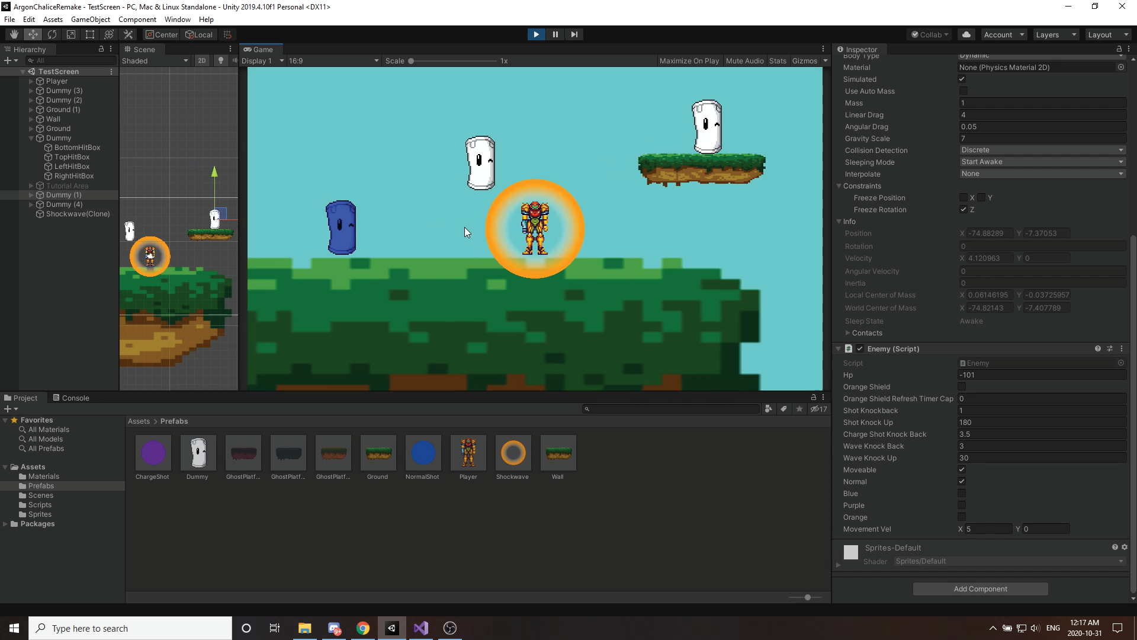This screenshot has width=1137, height=640.
Task: Toggle the Moveable checkbox in Inspector
Action: 962,470
